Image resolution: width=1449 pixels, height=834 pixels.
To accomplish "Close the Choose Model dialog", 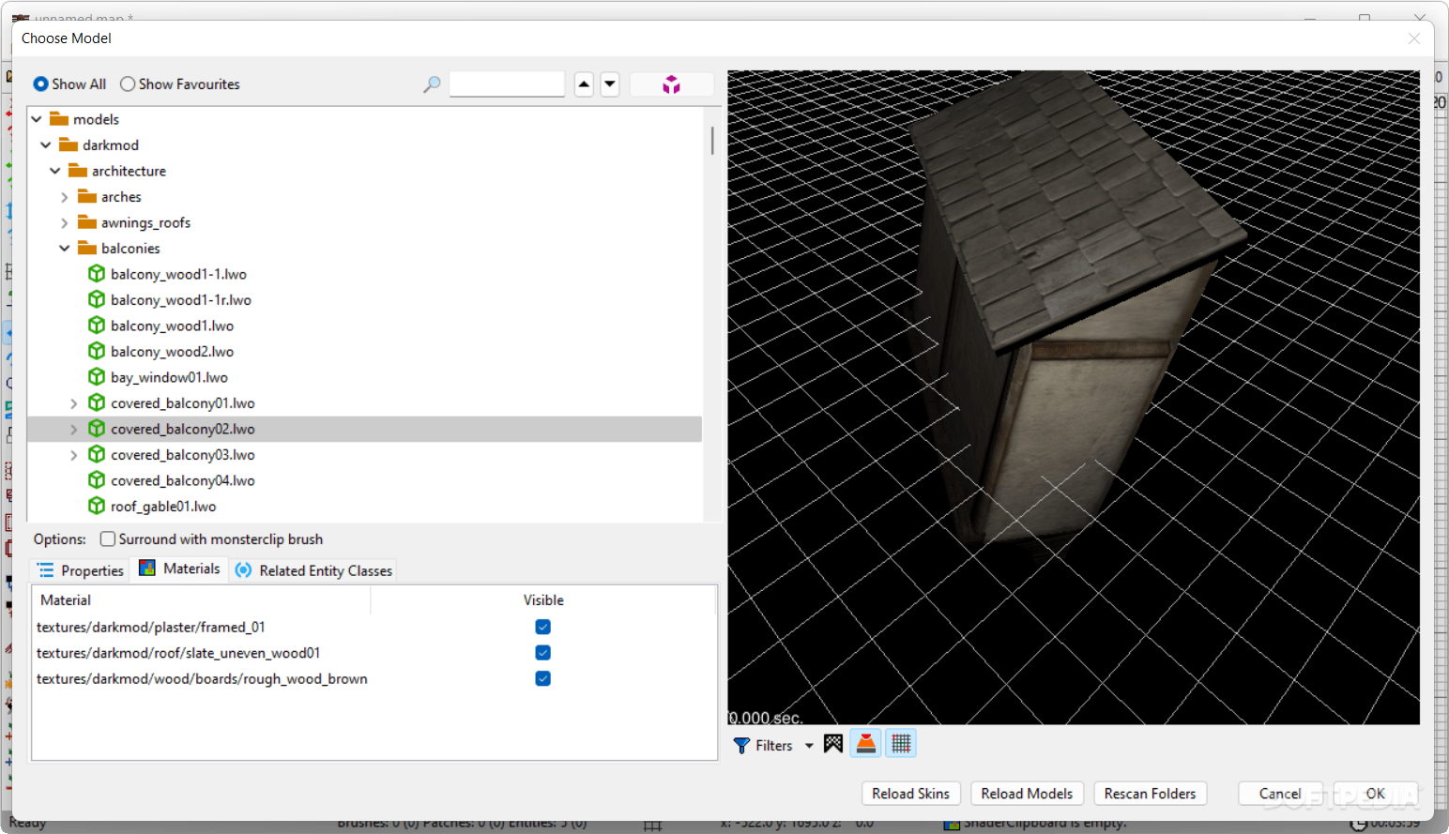I will click(1414, 38).
